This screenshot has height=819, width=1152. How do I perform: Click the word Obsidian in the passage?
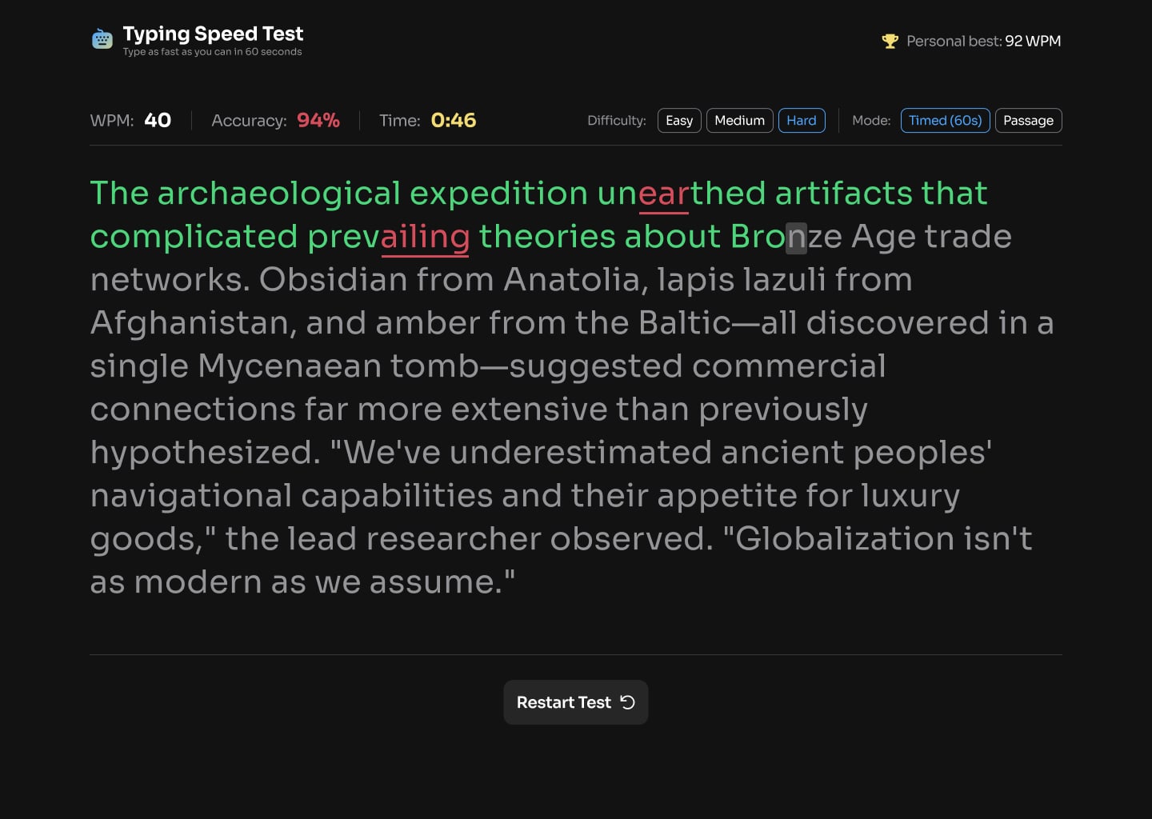click(333, 280)
